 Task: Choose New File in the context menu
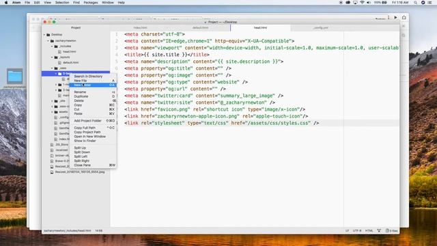(x=93, y=81)
